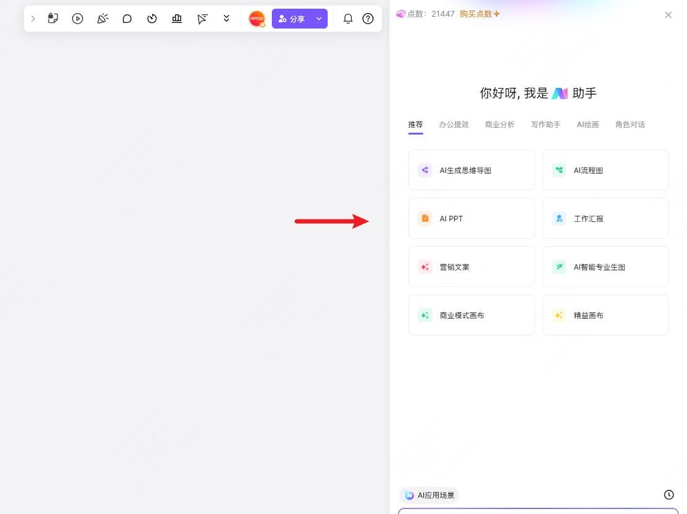The height and width of the screenshot is (514, 687).
Task: Open the share options dropdown arrow
Action: coord(319,19)
